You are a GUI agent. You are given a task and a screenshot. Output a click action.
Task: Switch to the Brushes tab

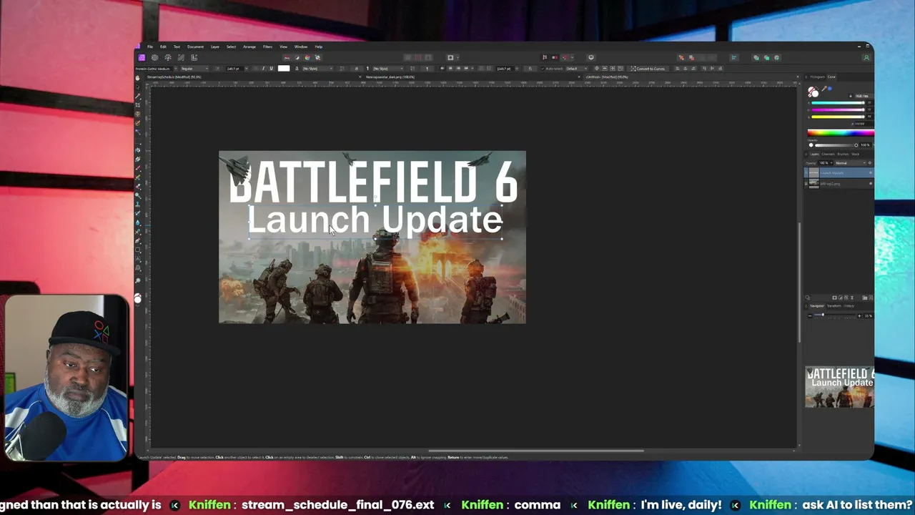pos(843,154)
